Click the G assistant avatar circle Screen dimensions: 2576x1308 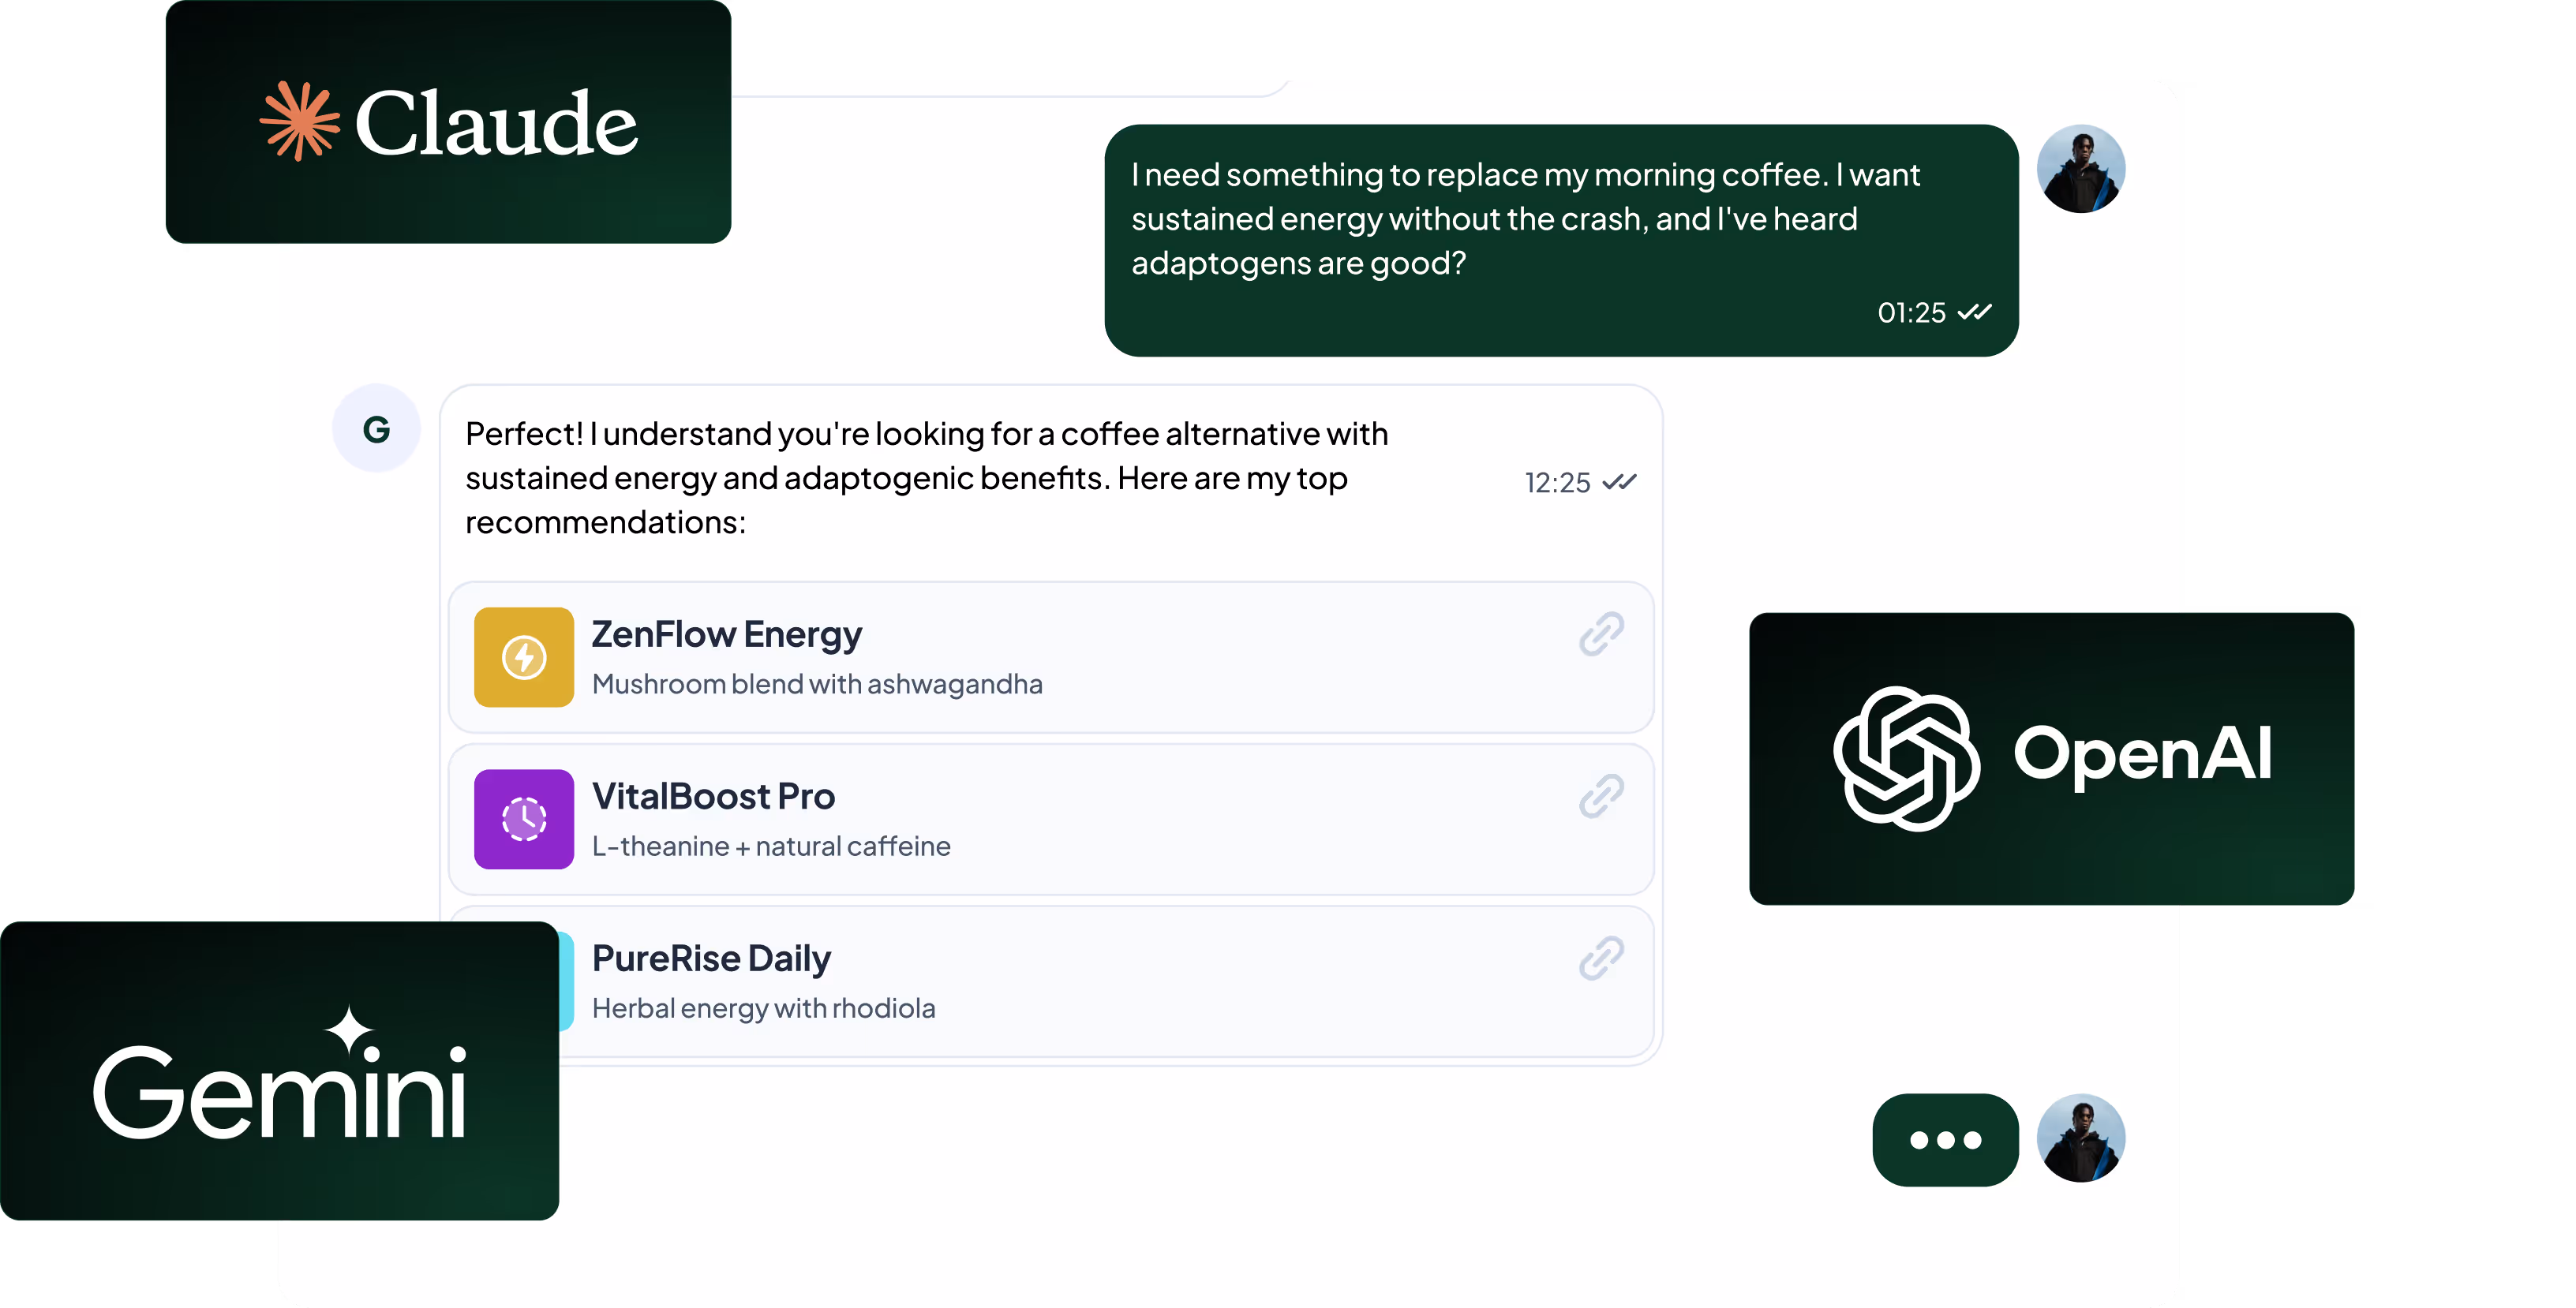pyautogui.click(x=376, y=428)
